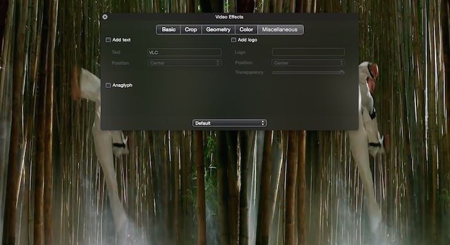Toggle the Anaglyph checkbox
The width and height of the screenshot is (450, 245).
108,85
